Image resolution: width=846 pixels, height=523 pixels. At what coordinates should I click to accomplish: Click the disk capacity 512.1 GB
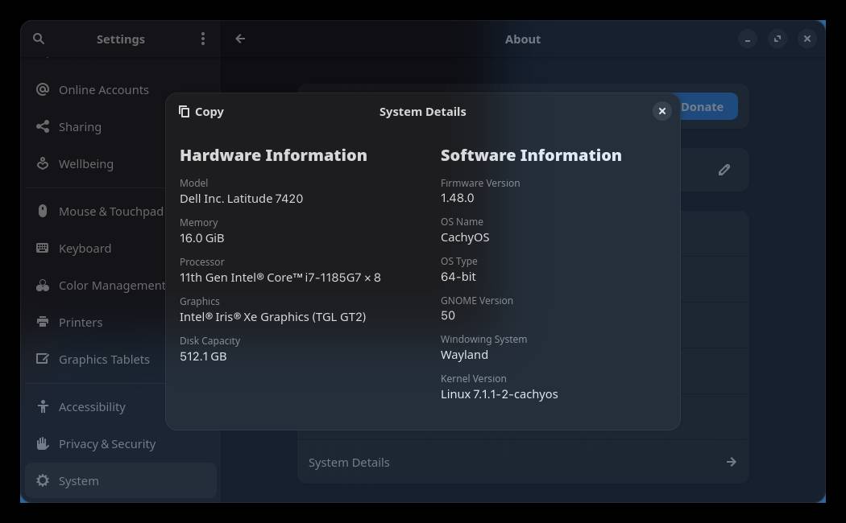pos(203,356)
